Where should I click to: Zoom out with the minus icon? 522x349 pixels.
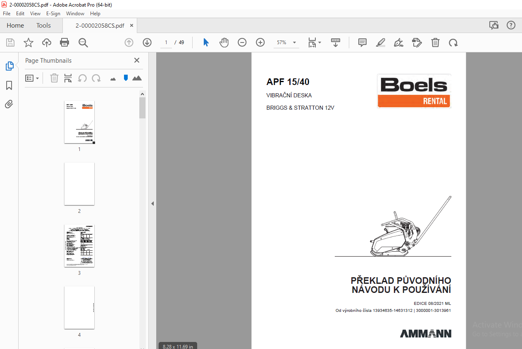(242, 42)
